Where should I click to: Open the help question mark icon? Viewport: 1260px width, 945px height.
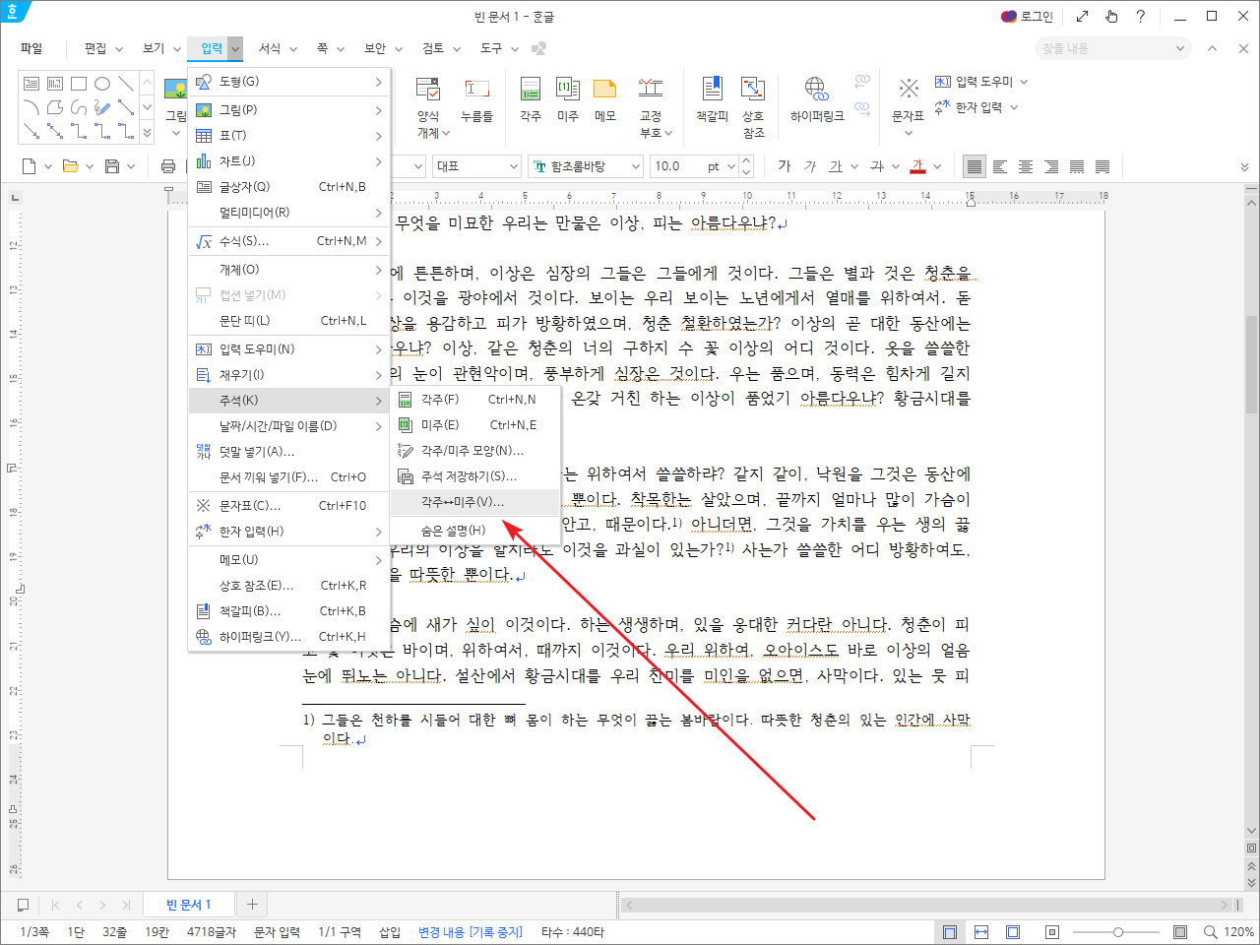(1140, 17)
